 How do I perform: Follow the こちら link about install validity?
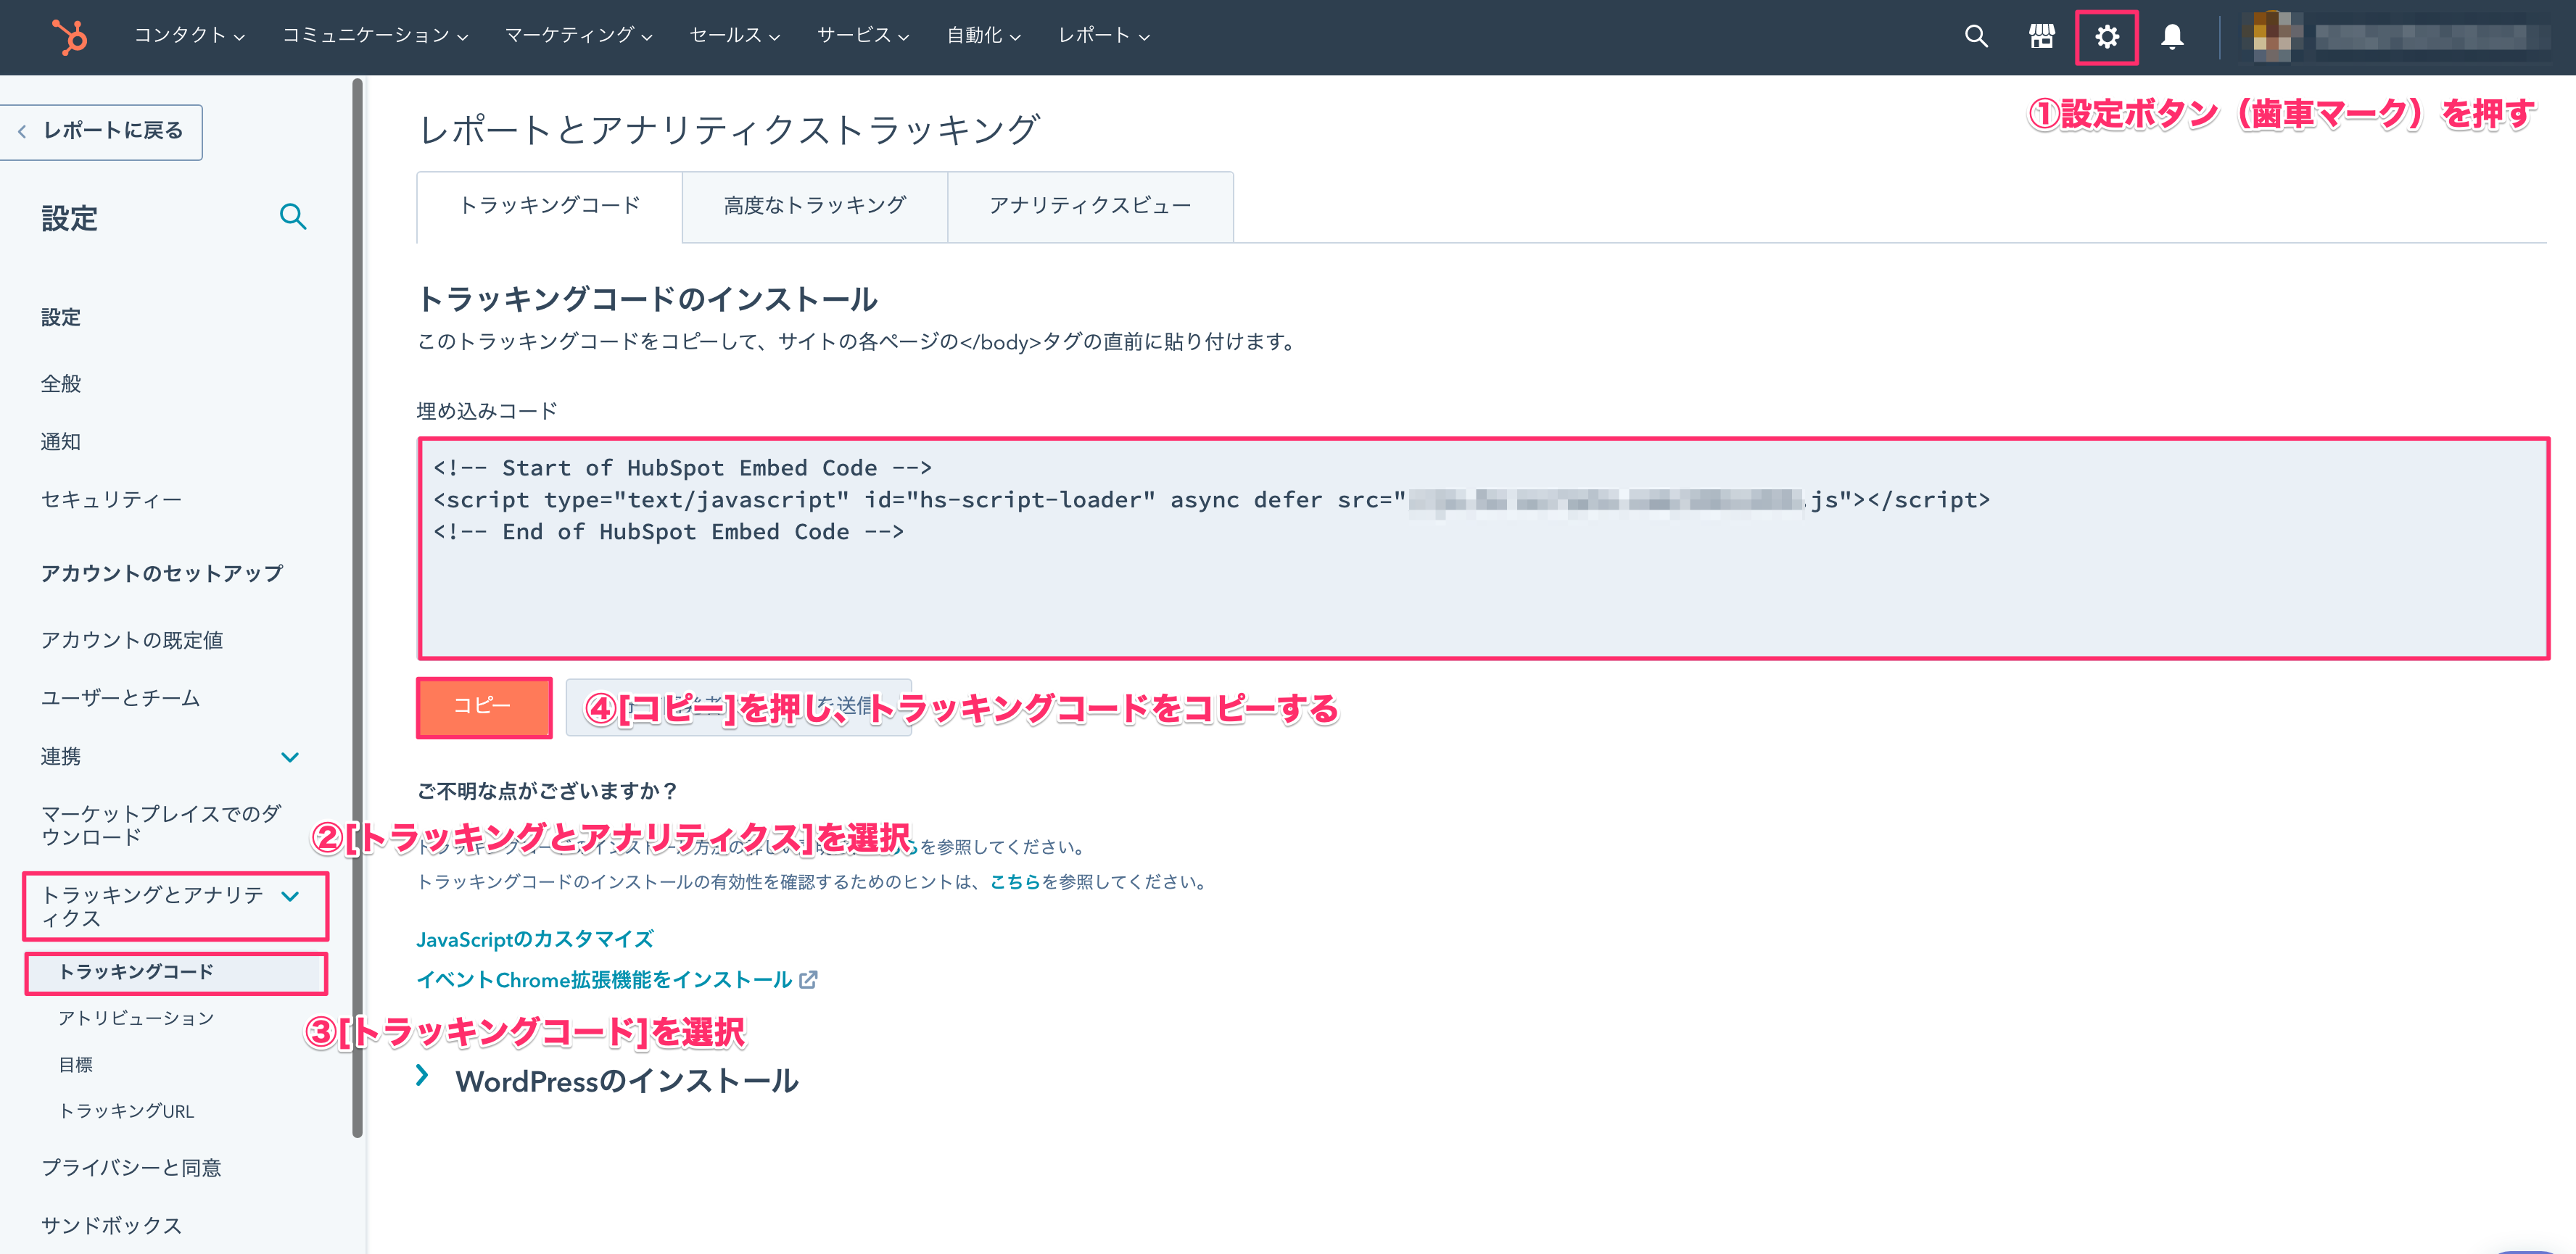pyautogui.click(x=1015, y=882)
